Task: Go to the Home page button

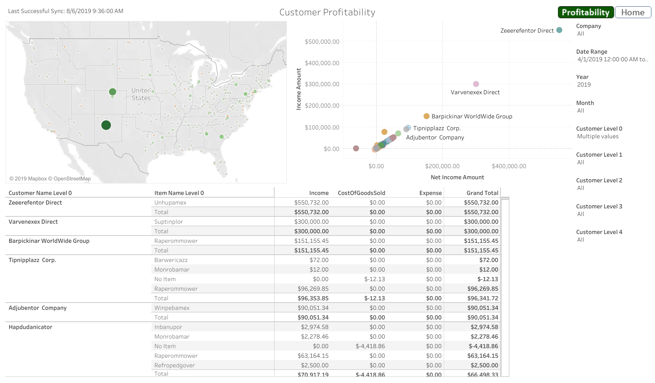Action: click(633, 12)
